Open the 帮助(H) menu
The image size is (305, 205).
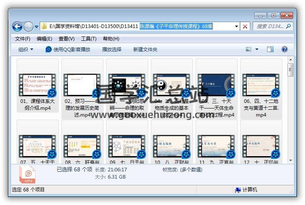pyautogui.click(x=111, y=38)
